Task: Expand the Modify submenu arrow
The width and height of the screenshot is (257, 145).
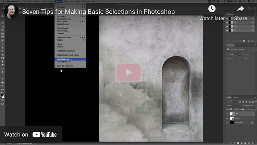Action: 84,40
